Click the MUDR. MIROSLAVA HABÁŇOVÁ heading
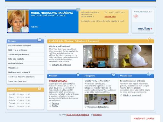163x122 pixels. 52,13
